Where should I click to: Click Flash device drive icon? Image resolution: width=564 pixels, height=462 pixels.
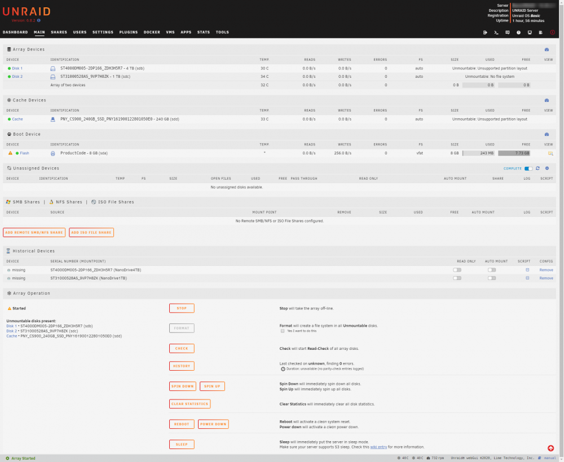click(53, 153)
